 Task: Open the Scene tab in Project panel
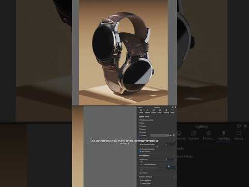pyautogui.click(x=141, y=111)
